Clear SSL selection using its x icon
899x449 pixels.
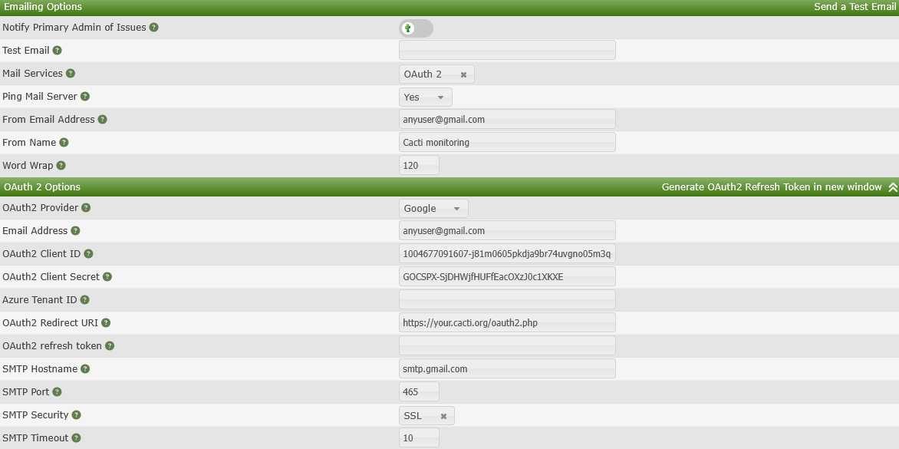point(444,416)
